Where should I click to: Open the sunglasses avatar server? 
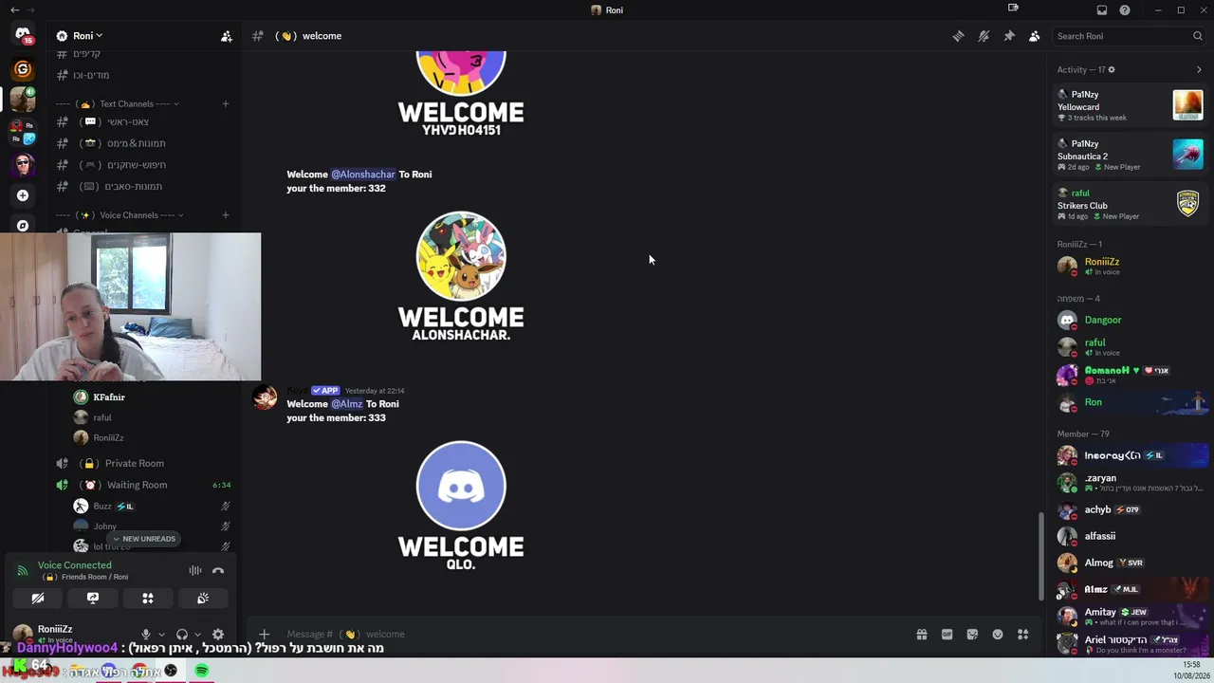23,165
